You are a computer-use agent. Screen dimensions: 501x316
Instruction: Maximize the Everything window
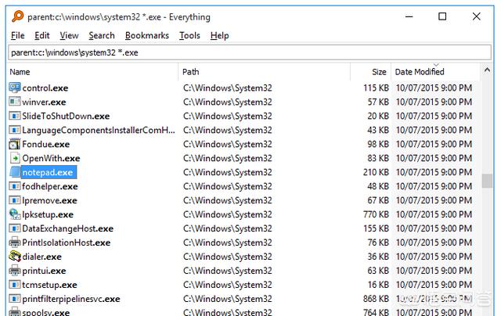[x=442, y=16]
